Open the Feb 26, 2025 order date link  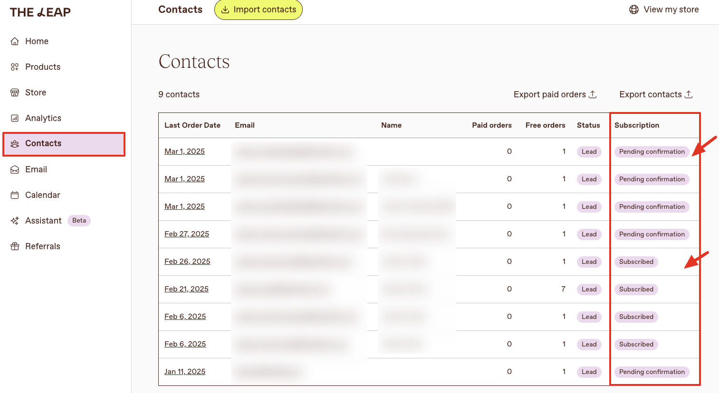click(x=187, y=262)
